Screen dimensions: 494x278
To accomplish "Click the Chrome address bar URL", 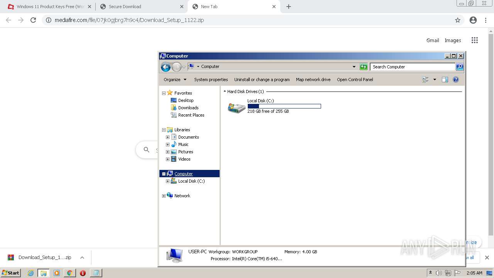I will 129,20.
